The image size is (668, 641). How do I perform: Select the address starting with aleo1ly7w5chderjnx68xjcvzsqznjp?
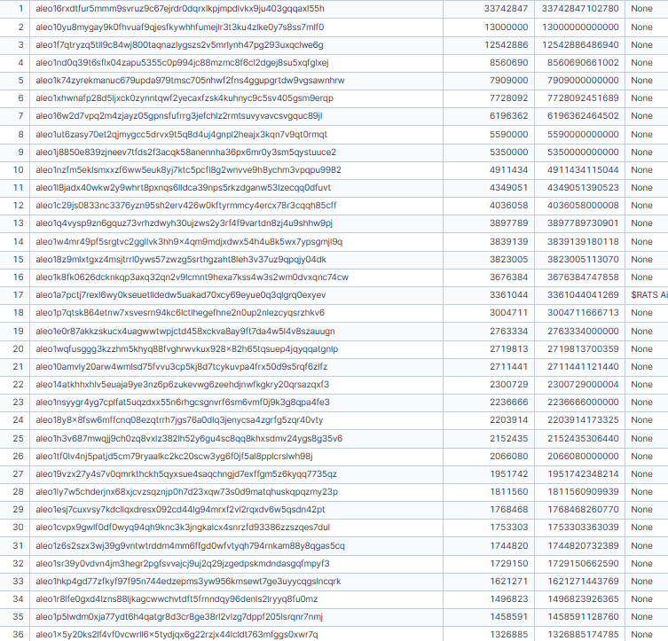186,492
